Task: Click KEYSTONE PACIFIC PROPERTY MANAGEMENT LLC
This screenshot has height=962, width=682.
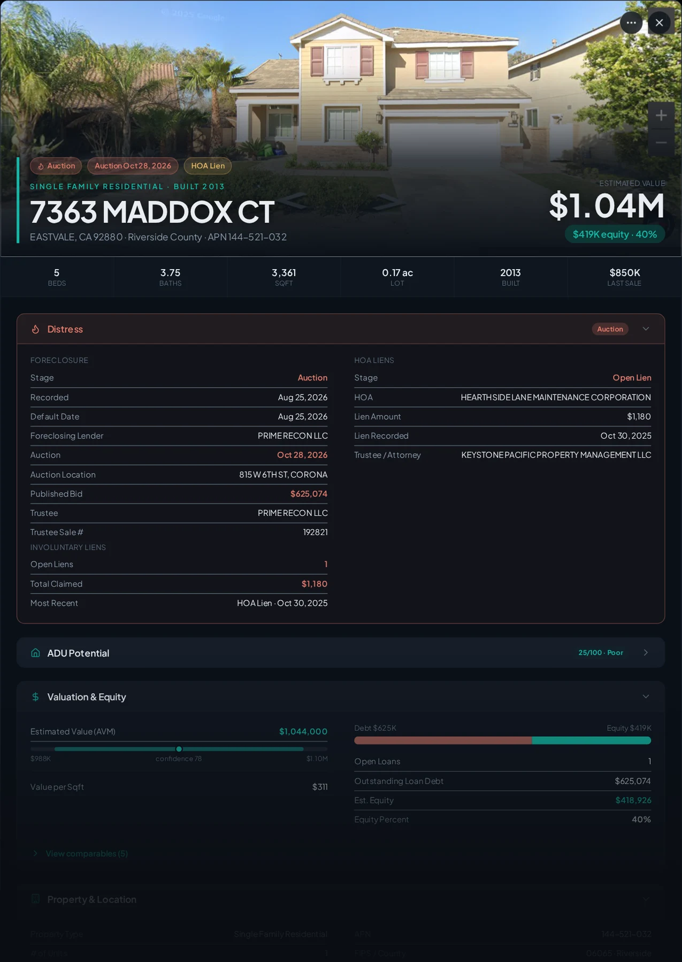Action: pos(556,455)
